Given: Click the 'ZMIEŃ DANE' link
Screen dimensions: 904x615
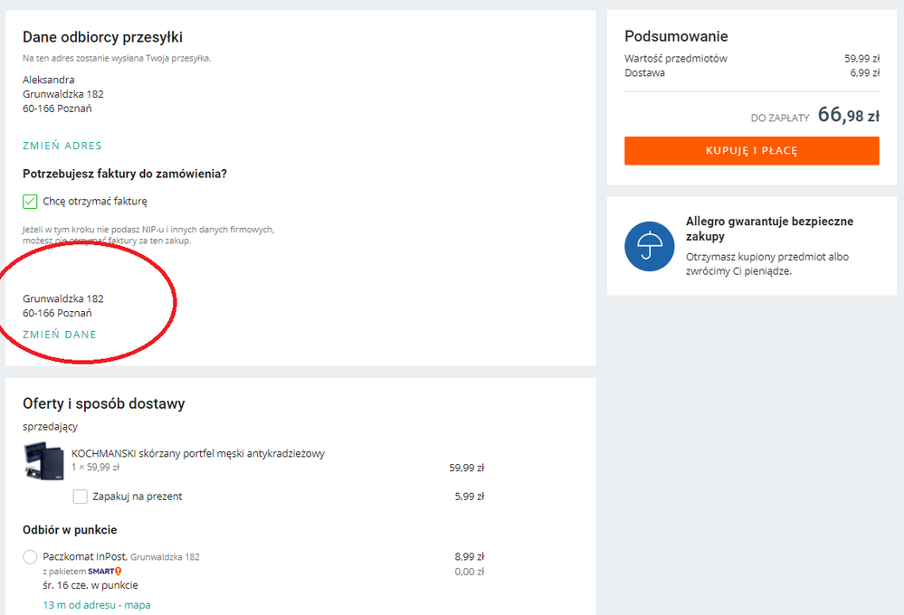Looking at the screenshot, I should 60,335.
